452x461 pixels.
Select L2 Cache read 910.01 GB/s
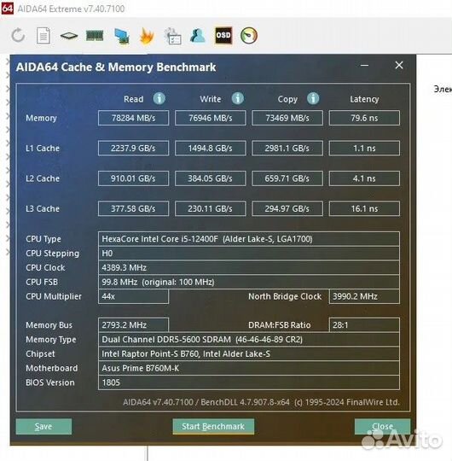pos(133,178)
